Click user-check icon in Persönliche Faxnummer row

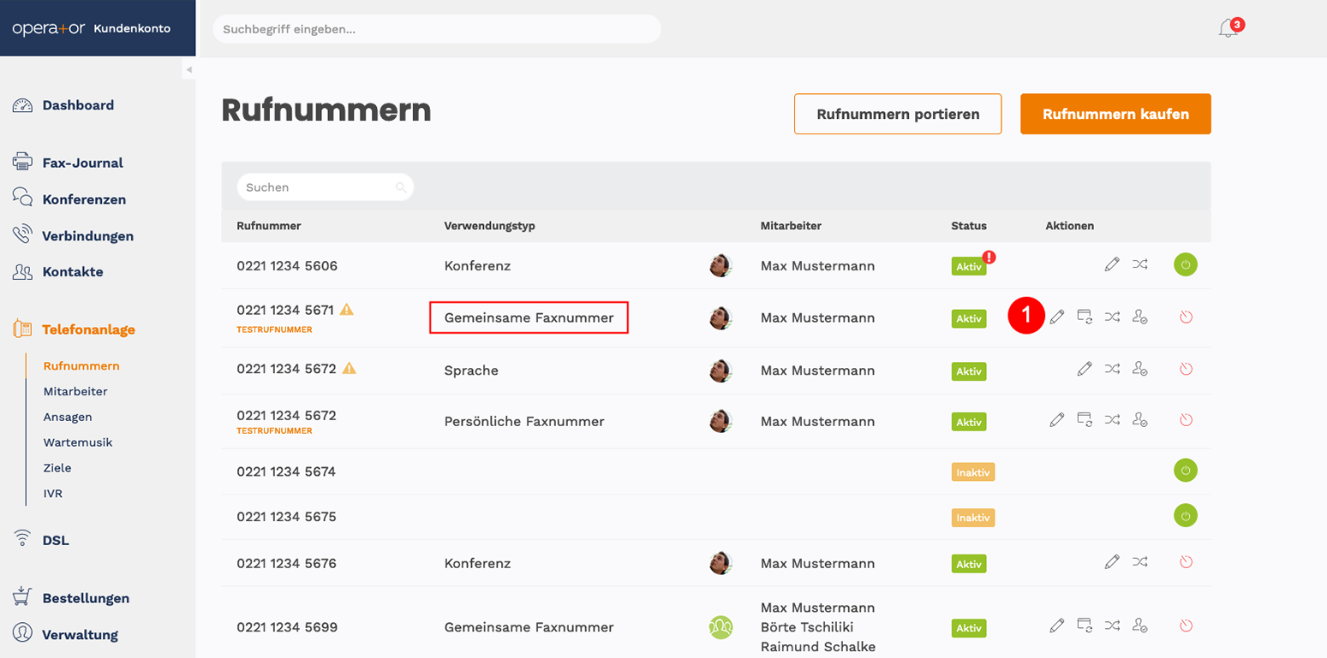pyautogui.click(x=1139, y=419)
